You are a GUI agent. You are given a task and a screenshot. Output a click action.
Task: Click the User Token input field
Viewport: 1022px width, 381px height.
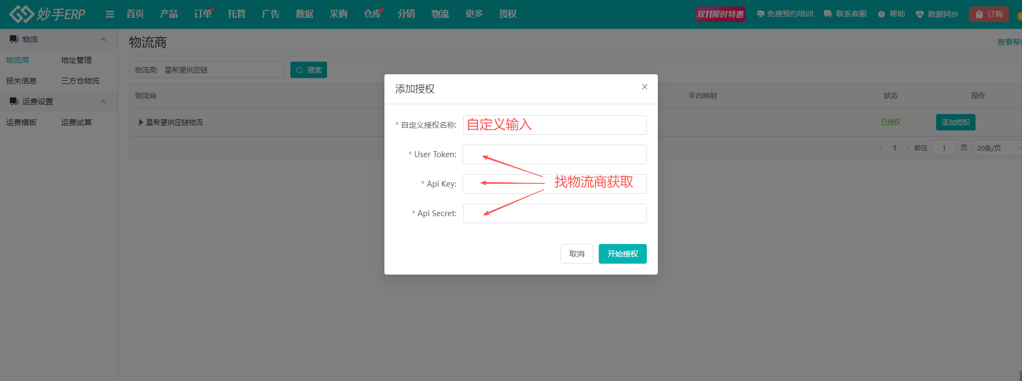(x=554, y=154)
